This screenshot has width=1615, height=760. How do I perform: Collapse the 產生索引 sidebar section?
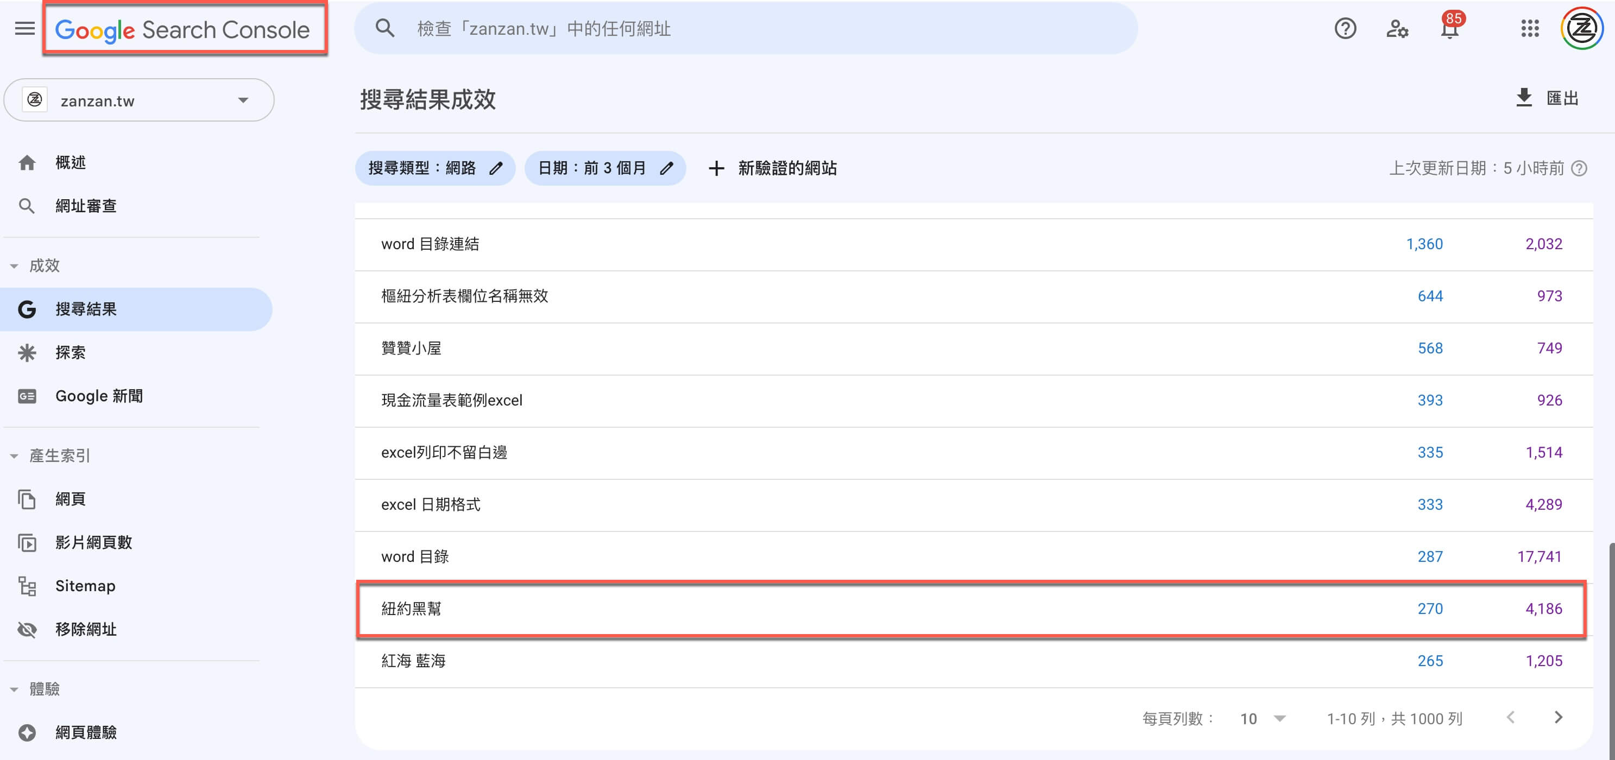click(14, 455)
